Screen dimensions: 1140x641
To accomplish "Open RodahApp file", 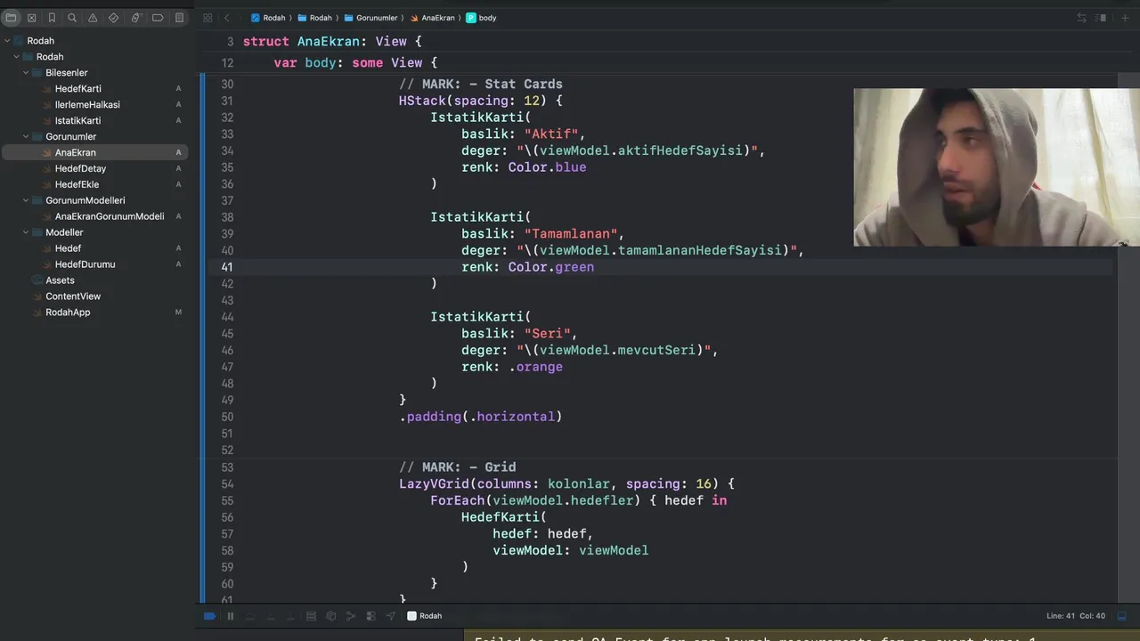I will click(x=68, y=312).
